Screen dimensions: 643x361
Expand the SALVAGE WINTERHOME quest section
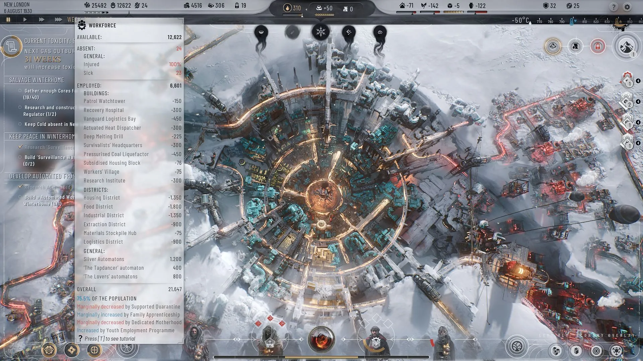pyautogui.click(x=37, y=79)
